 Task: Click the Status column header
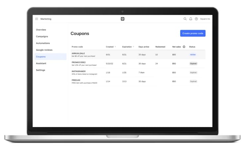tap(192, 47)
